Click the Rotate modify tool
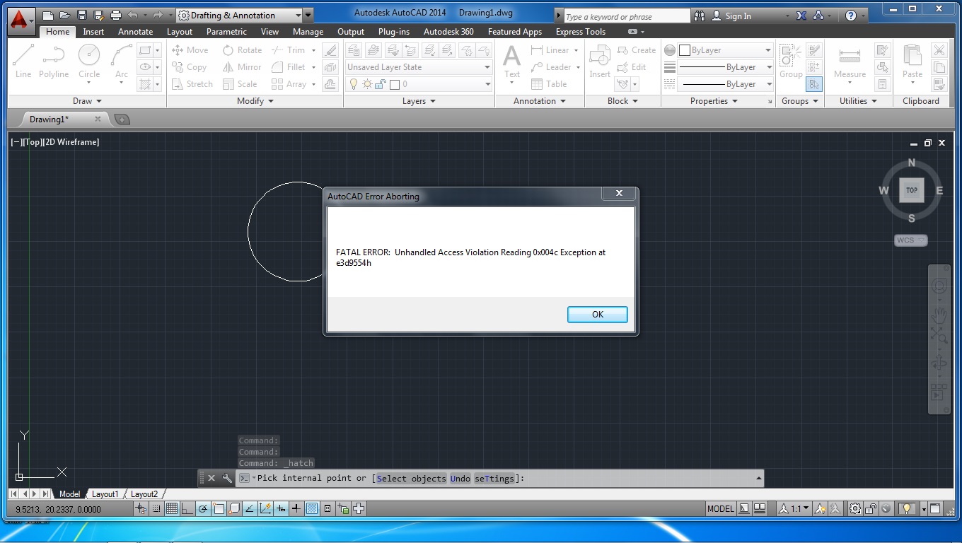This screenshot has height=543, width=962. [242, 50]
